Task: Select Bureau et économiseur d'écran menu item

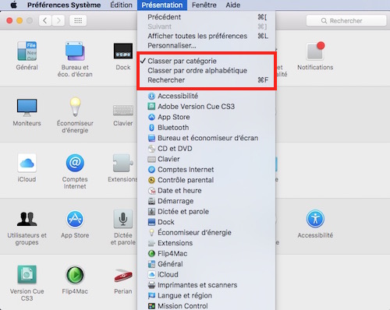Action: tap(207, 138)
